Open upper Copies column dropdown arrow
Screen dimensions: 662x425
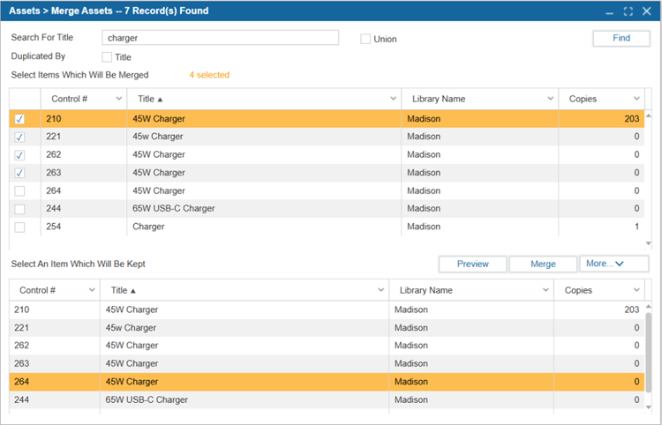pyautogui.click(x=636, y=99)
